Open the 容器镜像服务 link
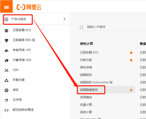 coord(89,90)
